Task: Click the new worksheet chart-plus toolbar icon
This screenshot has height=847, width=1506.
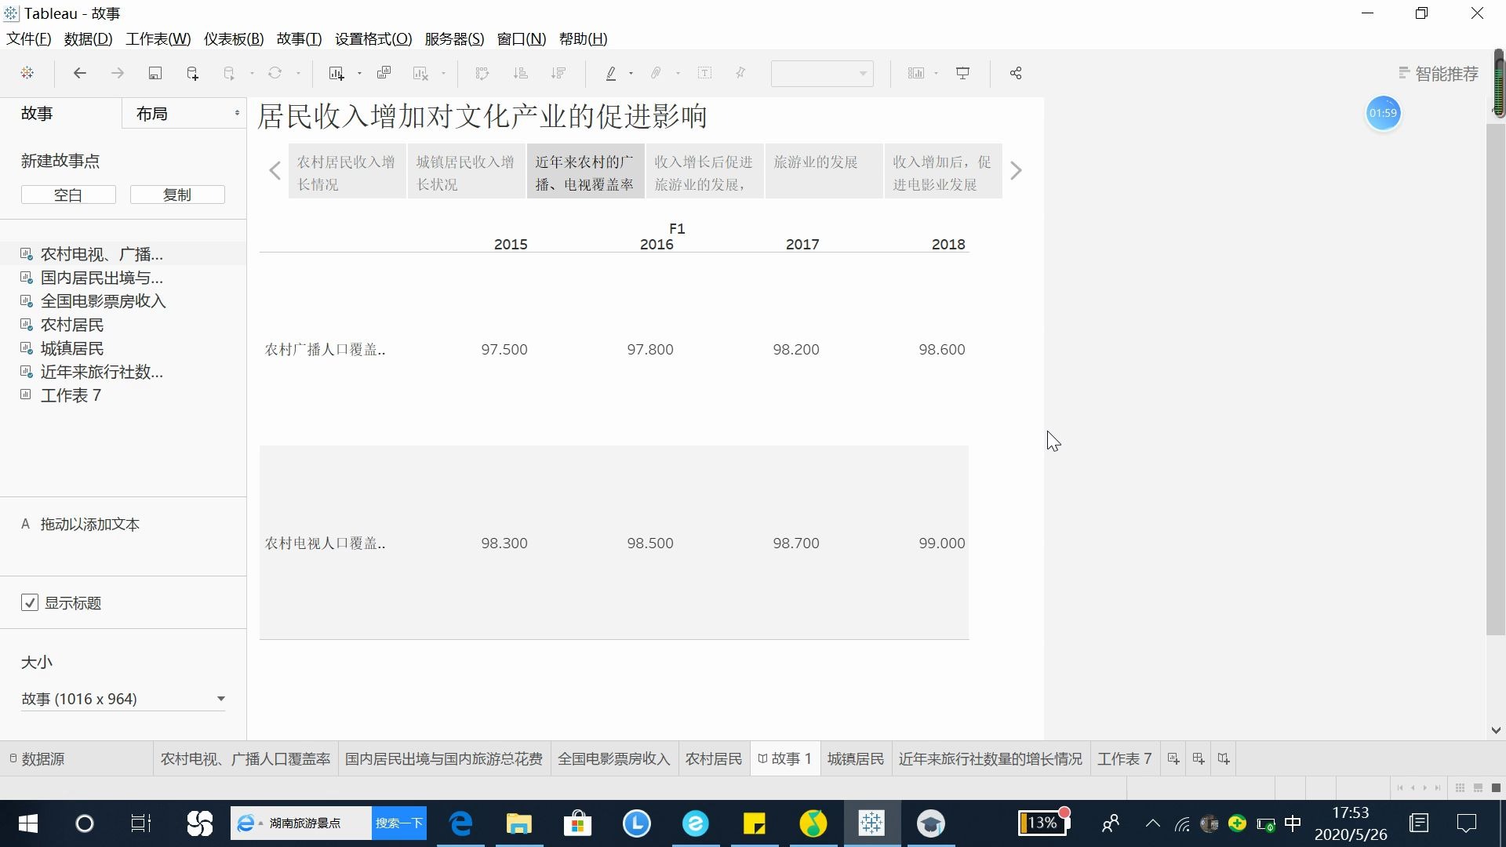Action: [336, 73]
